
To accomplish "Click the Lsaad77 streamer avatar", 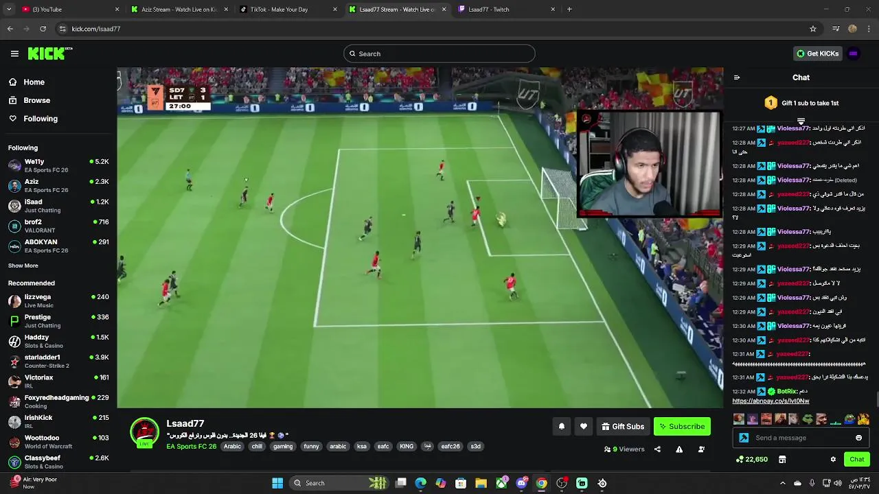I will point(144,433).
